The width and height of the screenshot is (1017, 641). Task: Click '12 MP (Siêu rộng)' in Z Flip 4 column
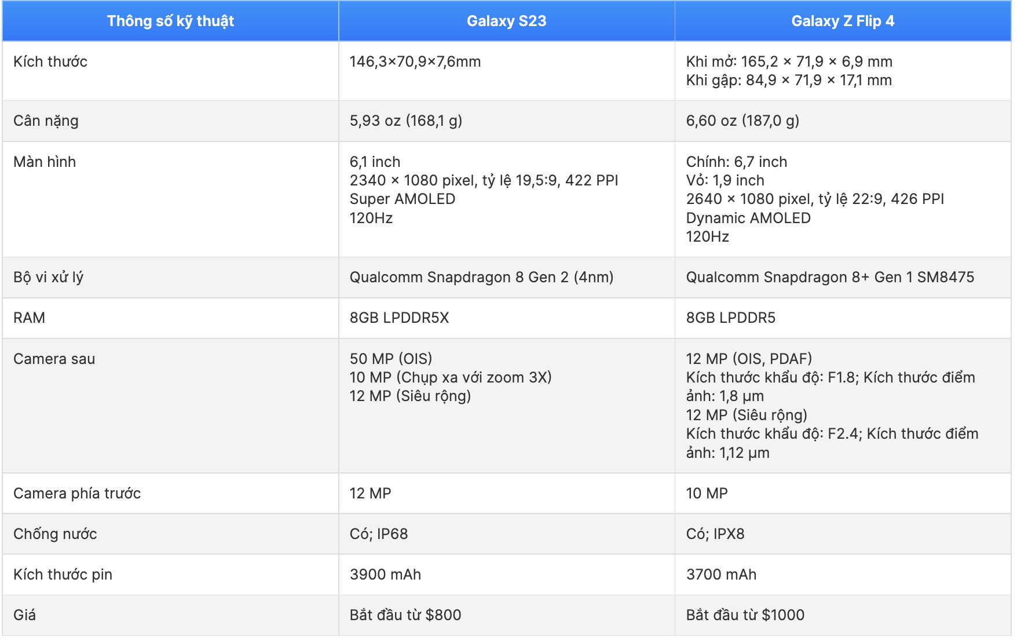[747, 415]
